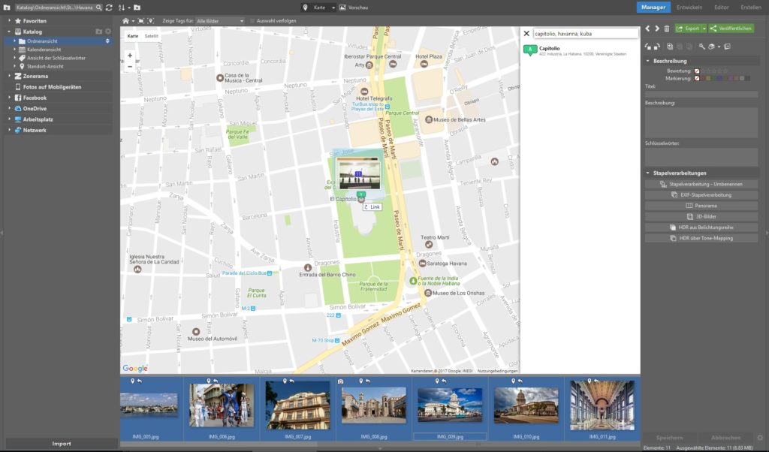Click the Casa de la Musica marker
The width and height of the screenshot is (769, 452).
220,77
